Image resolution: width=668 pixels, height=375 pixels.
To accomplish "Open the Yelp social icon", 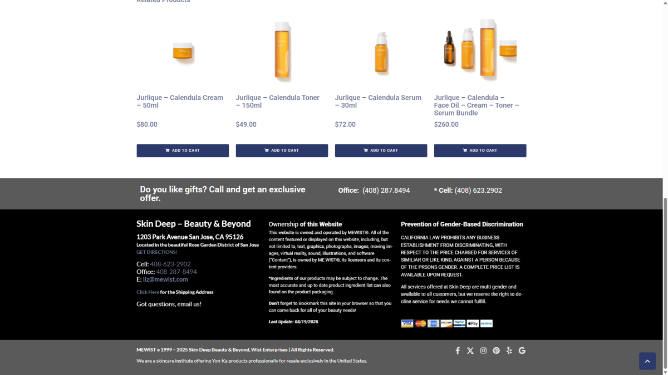I will pos(509,351).
